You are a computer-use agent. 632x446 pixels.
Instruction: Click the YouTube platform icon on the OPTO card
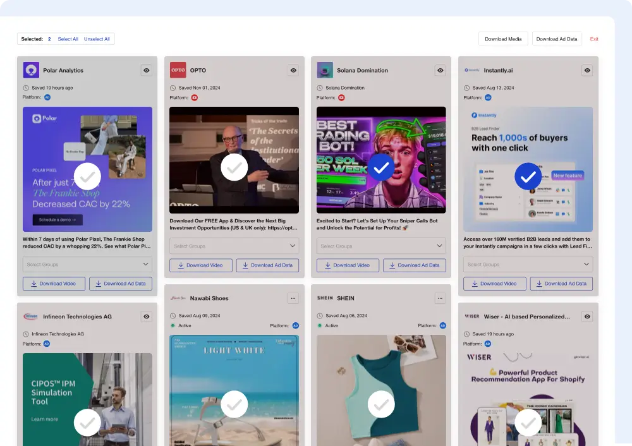194,97
